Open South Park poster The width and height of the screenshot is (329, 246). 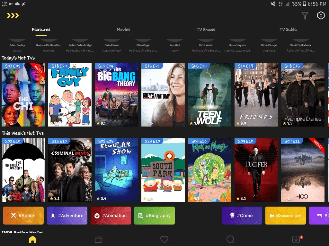pos(163,170)
